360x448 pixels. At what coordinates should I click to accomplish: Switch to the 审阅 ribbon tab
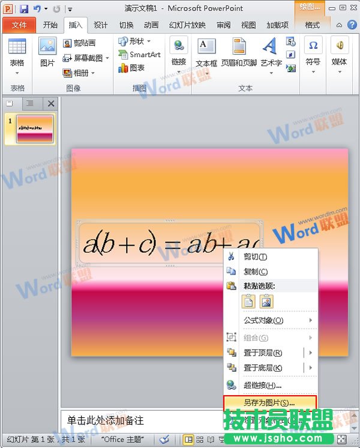pyautogui.click(x=224, y=25)
